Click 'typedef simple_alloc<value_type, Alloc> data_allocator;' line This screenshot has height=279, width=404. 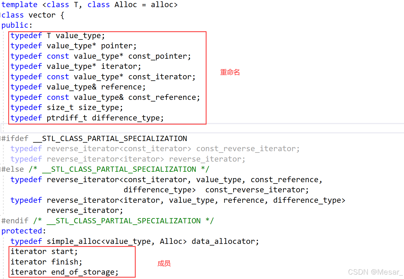tap(135, 241)
